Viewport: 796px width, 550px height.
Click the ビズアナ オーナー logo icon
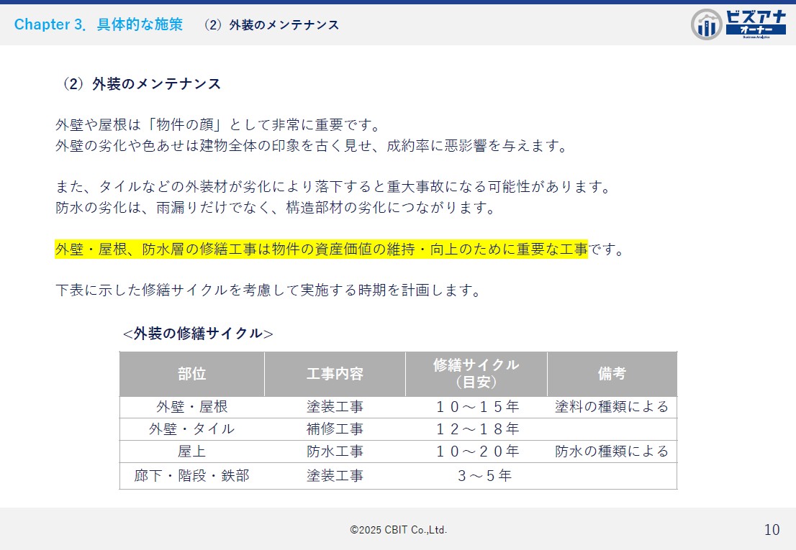[738, 24]
